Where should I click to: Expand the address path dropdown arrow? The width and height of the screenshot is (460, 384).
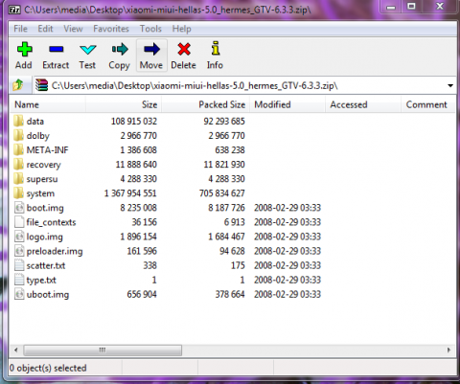pos(450,85)
